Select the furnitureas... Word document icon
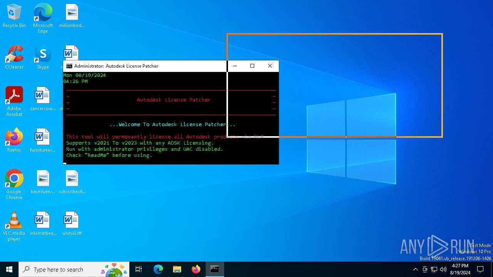The height and width of the screenshot is (277, 493). coord(43,140)
